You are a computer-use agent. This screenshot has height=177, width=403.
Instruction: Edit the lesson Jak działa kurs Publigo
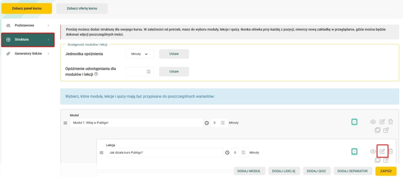pyautogui.click(x=382, y=151)
